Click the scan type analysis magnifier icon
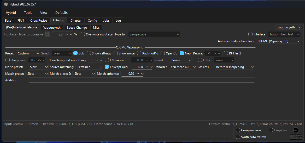The image size is (305, 143). (47, 34)
